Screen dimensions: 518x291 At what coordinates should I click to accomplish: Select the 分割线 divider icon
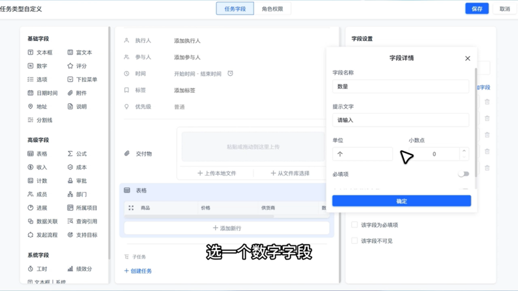click(x=30, y=120)
